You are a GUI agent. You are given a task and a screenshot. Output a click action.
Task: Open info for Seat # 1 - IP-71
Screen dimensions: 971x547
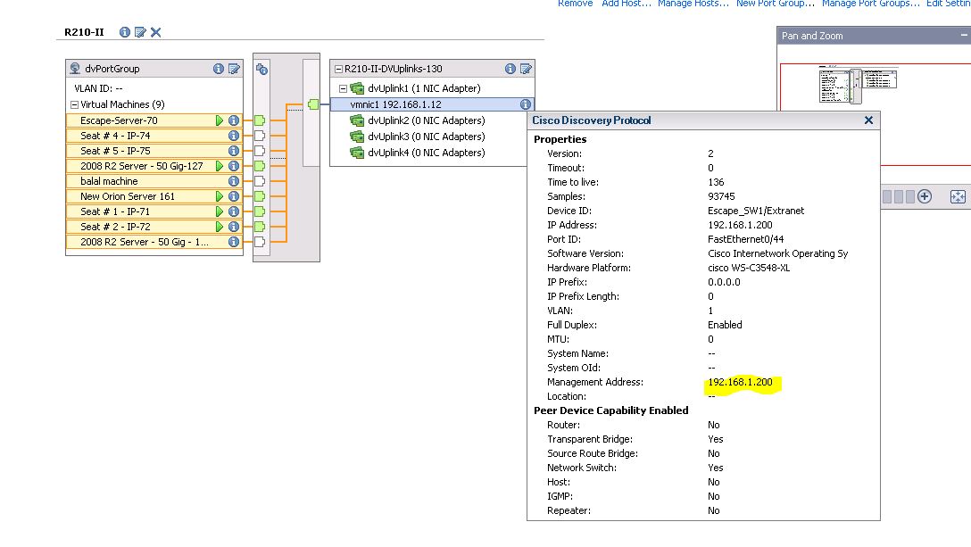click(x=234, y=211)
